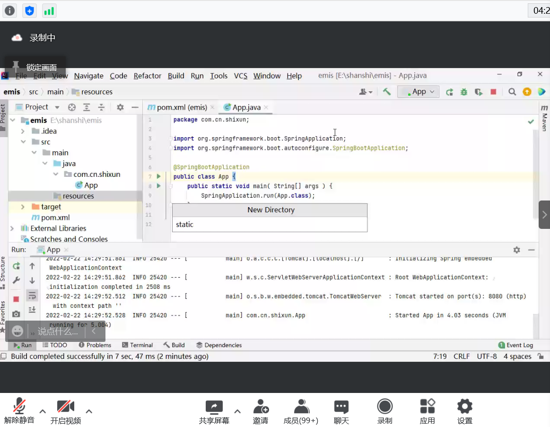Collapse the java folder
Image resolution: width=550 pixels, height=427 pixels.
[45, 164]
